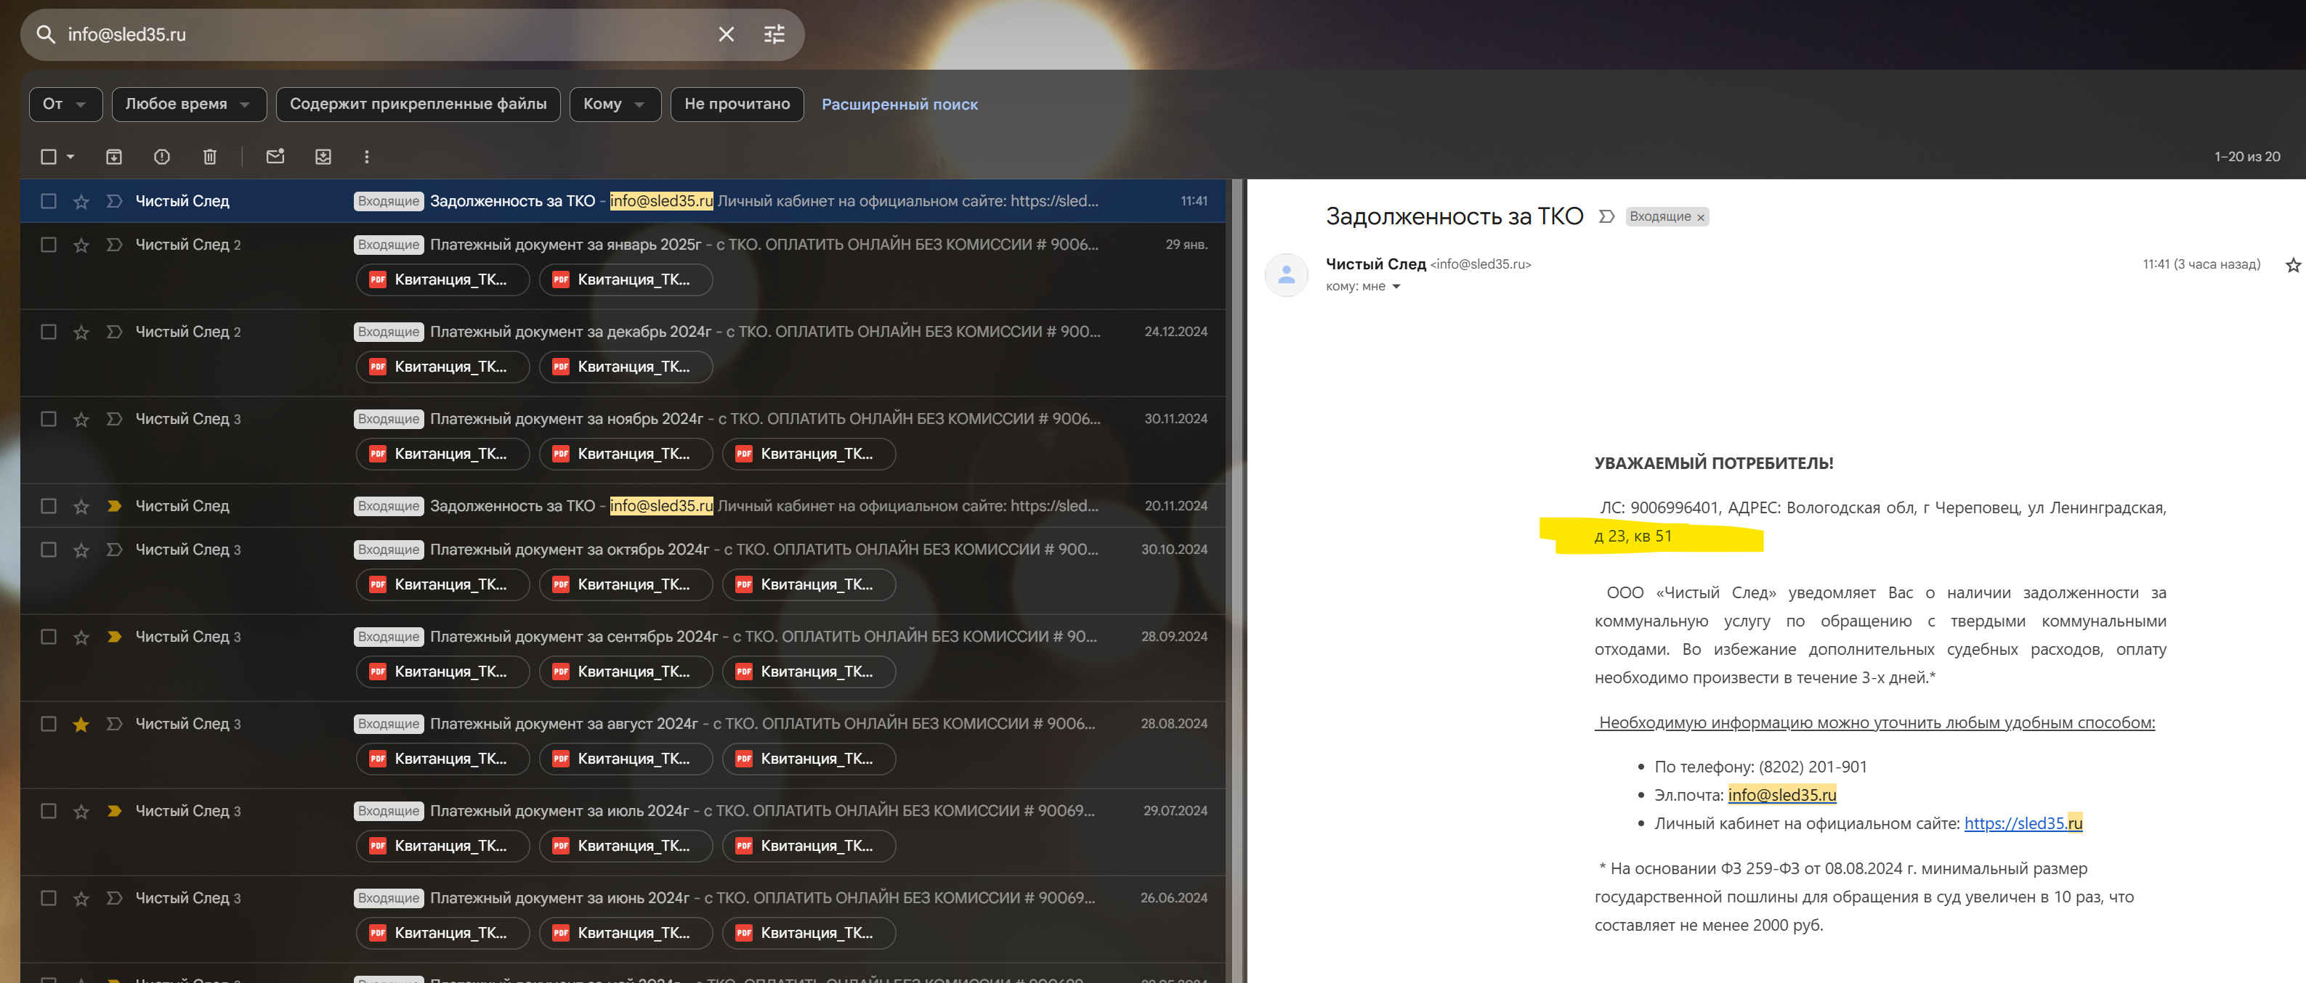Click the trash delete icon
Viewport: 2306px width, 983px height.
(209, 157)
